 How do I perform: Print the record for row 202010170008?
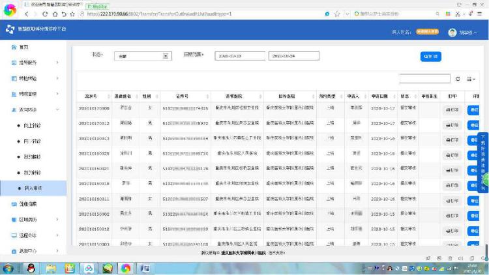tap(452, 110)
